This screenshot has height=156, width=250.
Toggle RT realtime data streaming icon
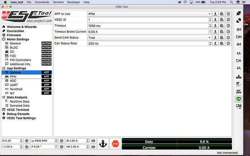click(238, 84)
